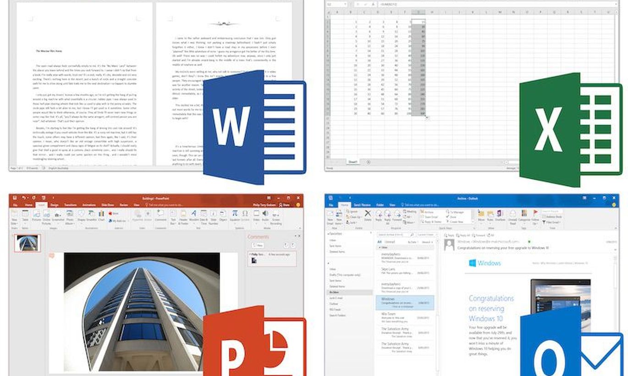
Task: Insert Date & Time in PowerPoint
Action: (x=204, y=218)
